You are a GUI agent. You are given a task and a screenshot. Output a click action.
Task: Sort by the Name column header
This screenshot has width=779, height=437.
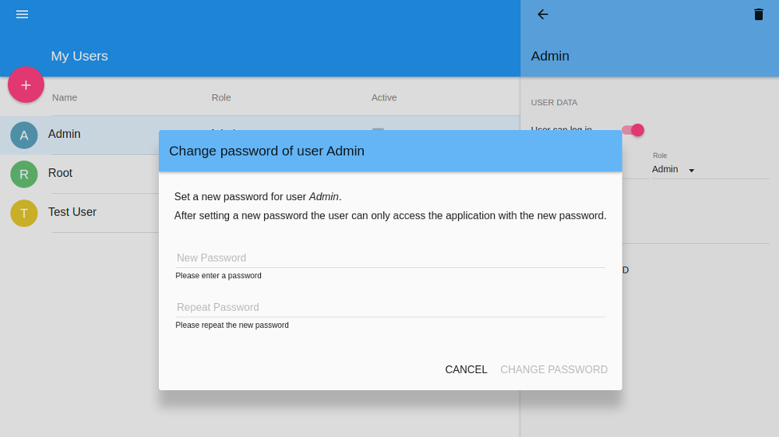click(x=65, y=98)
